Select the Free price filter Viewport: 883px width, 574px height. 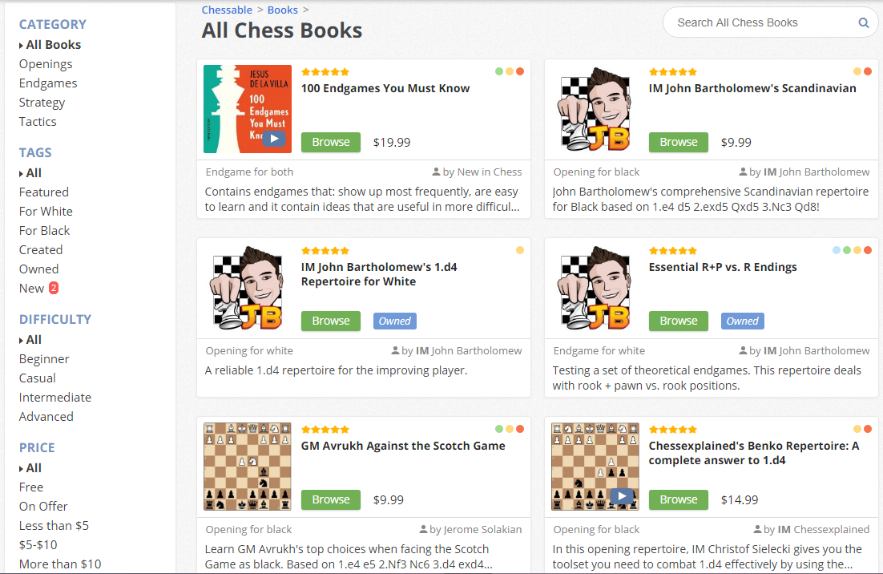tap(30, 487)
